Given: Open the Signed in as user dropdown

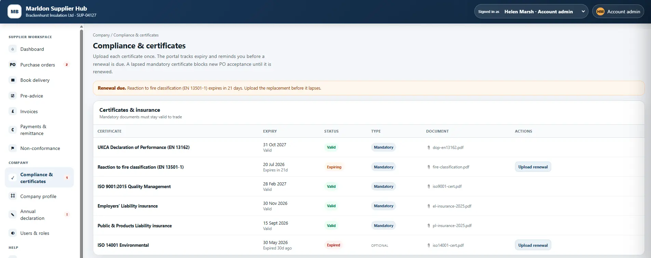Looking at the screenshot, I should pyautogui.click(x=531, y=12).
